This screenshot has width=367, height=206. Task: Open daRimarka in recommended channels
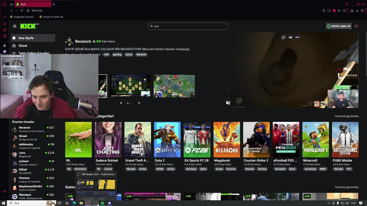point(33,146)
